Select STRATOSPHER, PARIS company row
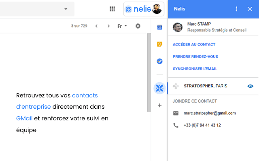Screen dimensions: 259x161 (213, 86)
